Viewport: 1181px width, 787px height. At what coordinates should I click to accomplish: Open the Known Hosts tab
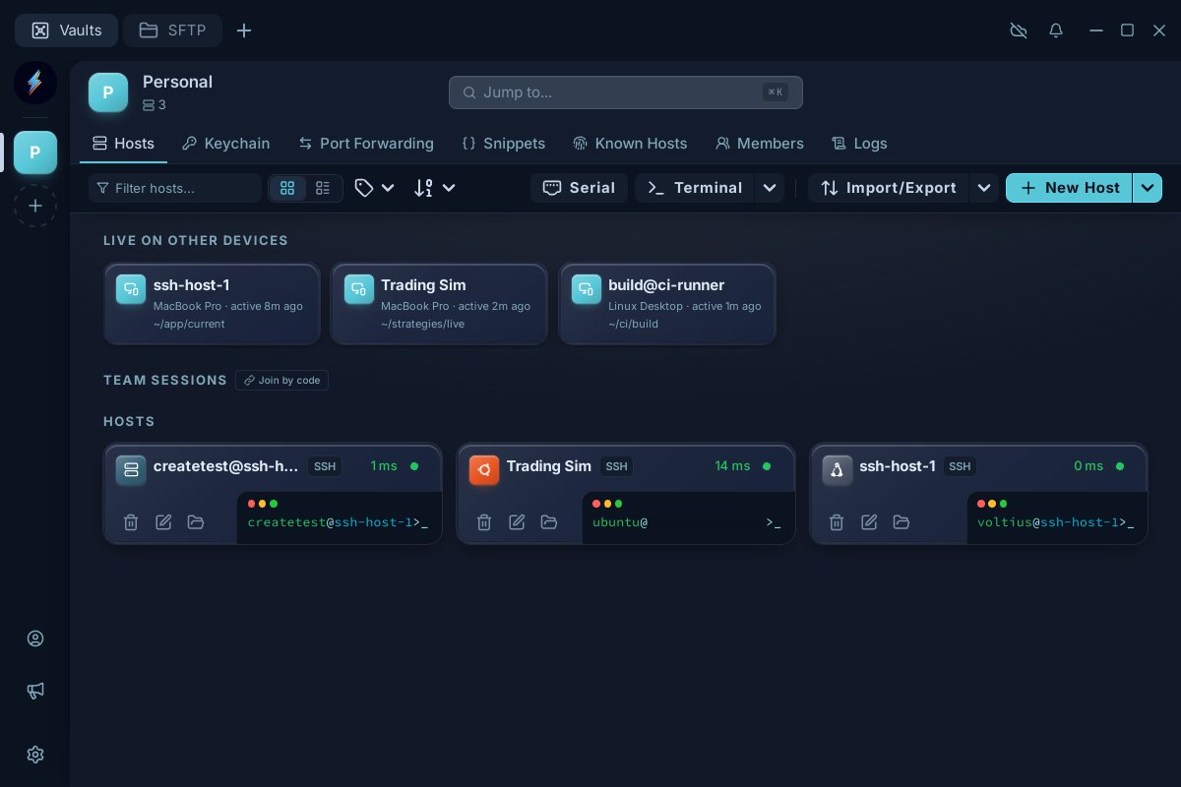630,144
